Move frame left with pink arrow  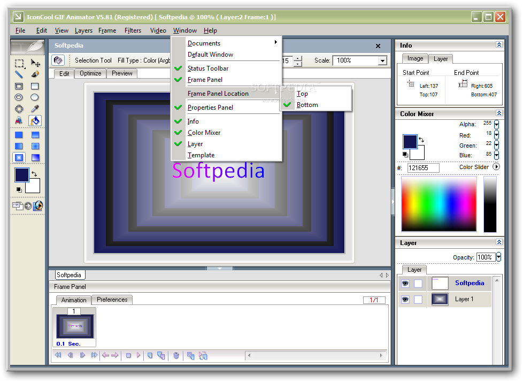[x=105, y=355]
